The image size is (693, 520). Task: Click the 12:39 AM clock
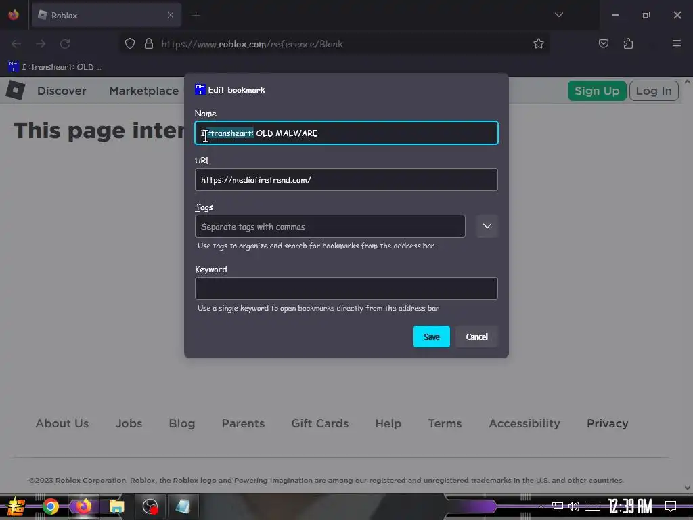click(630, 506)
